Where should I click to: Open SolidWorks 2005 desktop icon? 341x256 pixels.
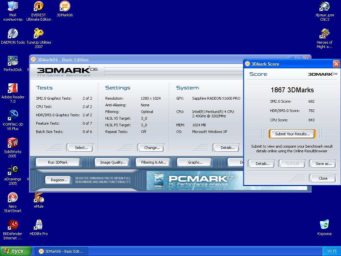tap(13, 143)
